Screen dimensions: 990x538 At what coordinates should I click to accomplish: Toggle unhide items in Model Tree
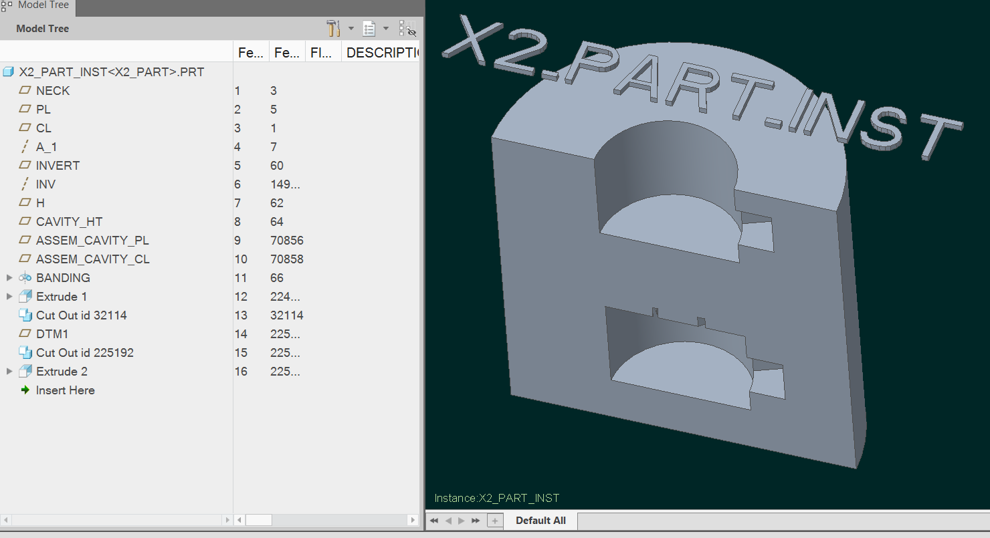[x=408, y=28]
